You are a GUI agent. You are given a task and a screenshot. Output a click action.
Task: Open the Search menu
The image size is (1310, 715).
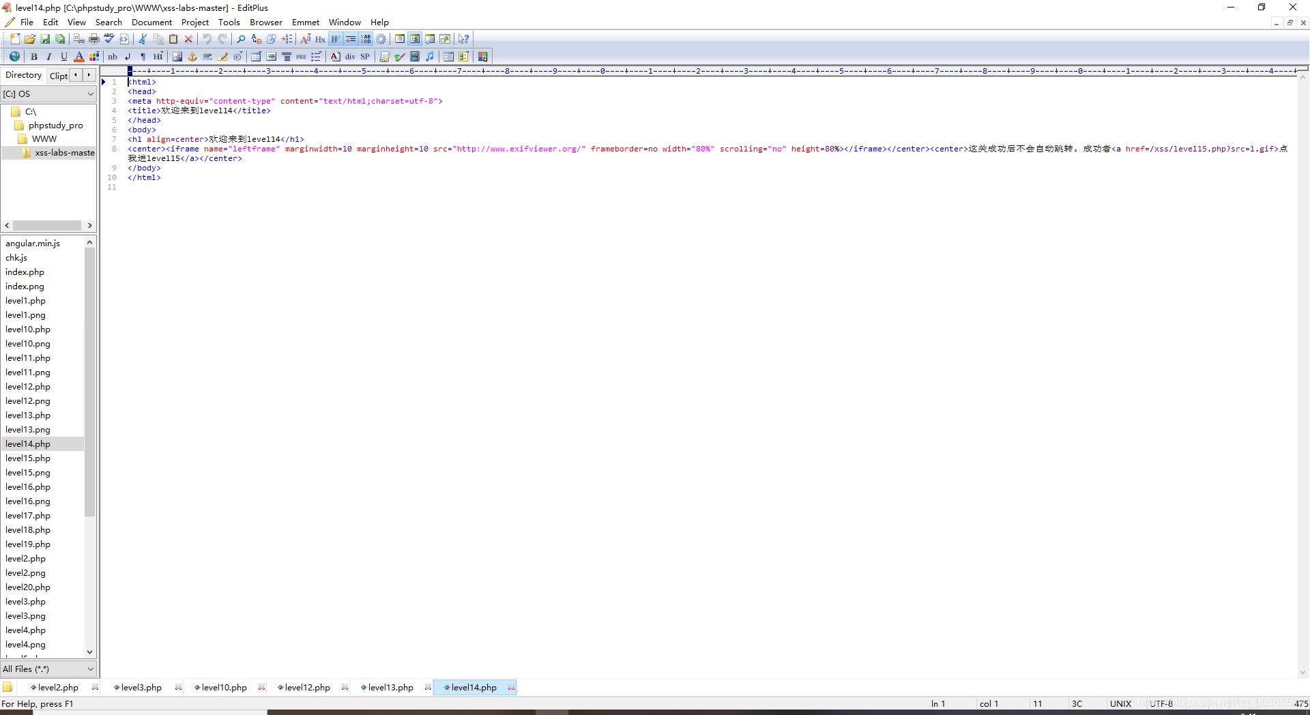click(108, 23)
